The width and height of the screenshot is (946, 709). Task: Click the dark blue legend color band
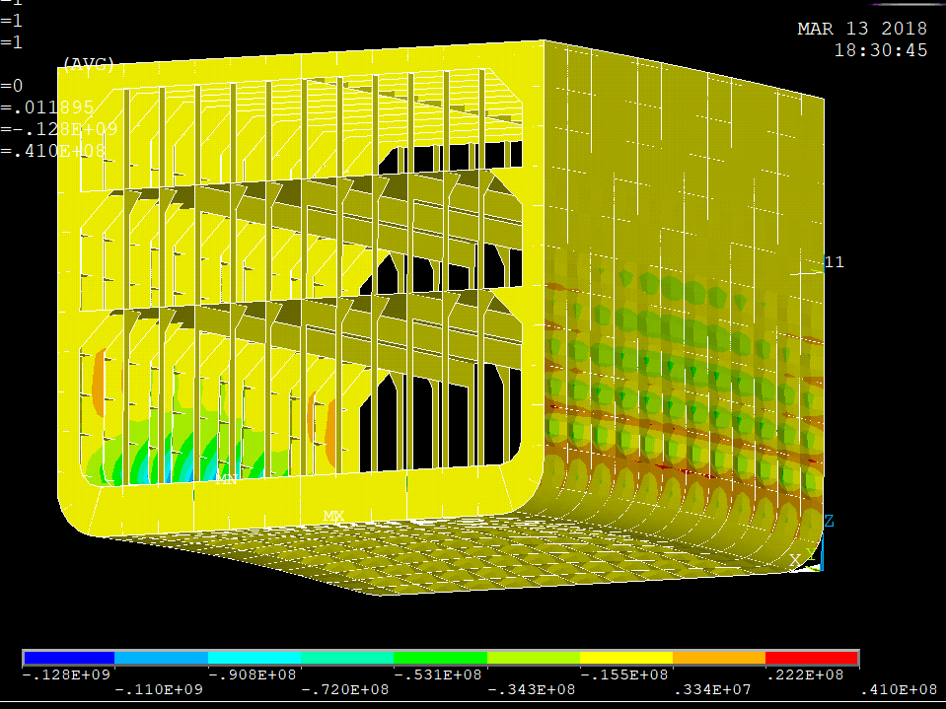click(x=69, y=658)
